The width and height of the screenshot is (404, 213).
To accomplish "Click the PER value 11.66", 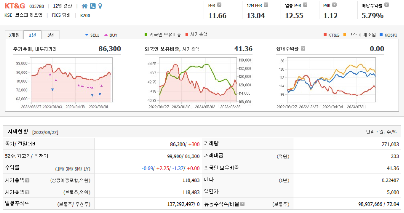I will point(217,16).
